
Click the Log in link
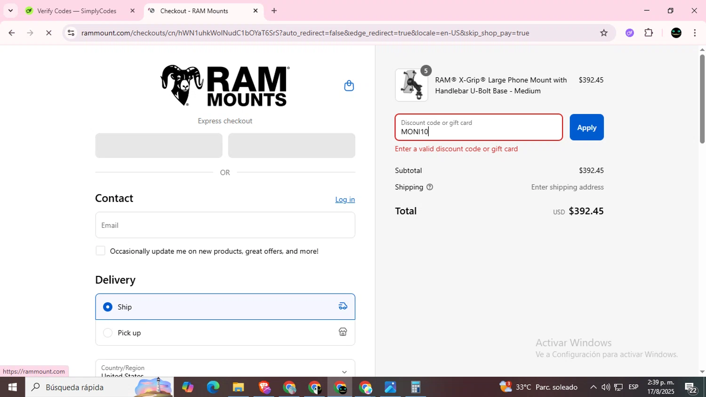click(345, 199)
